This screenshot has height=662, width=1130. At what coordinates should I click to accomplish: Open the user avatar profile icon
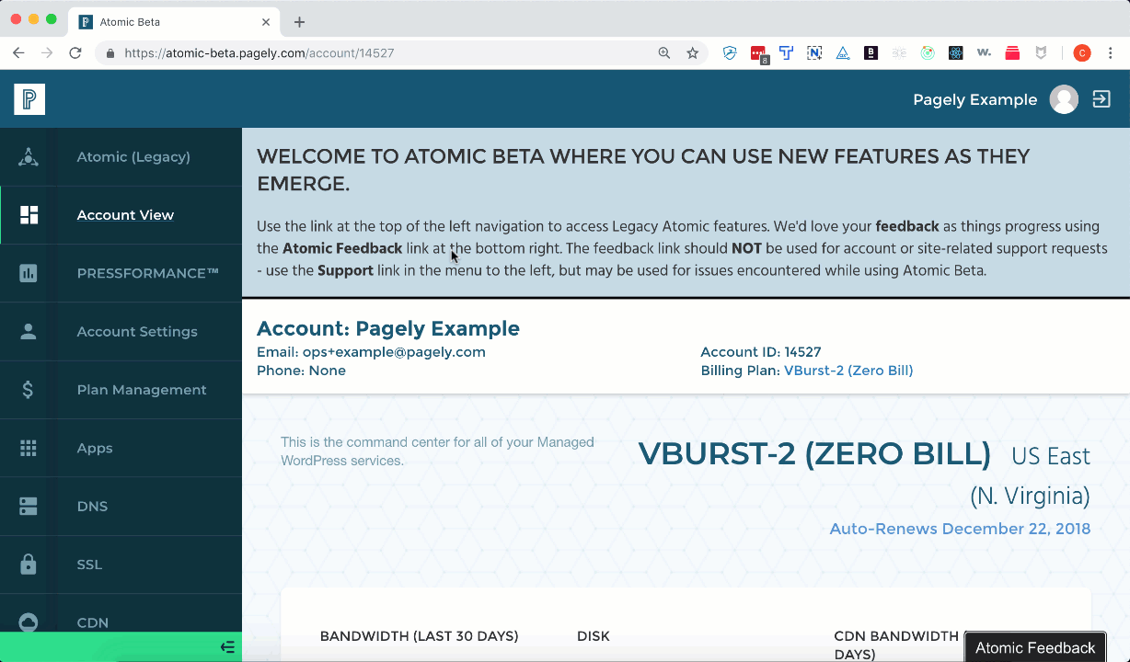1064,99
